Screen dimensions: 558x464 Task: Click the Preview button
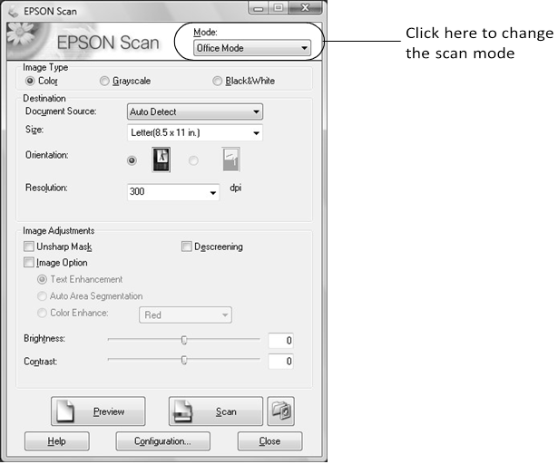[x=98, y=411]
